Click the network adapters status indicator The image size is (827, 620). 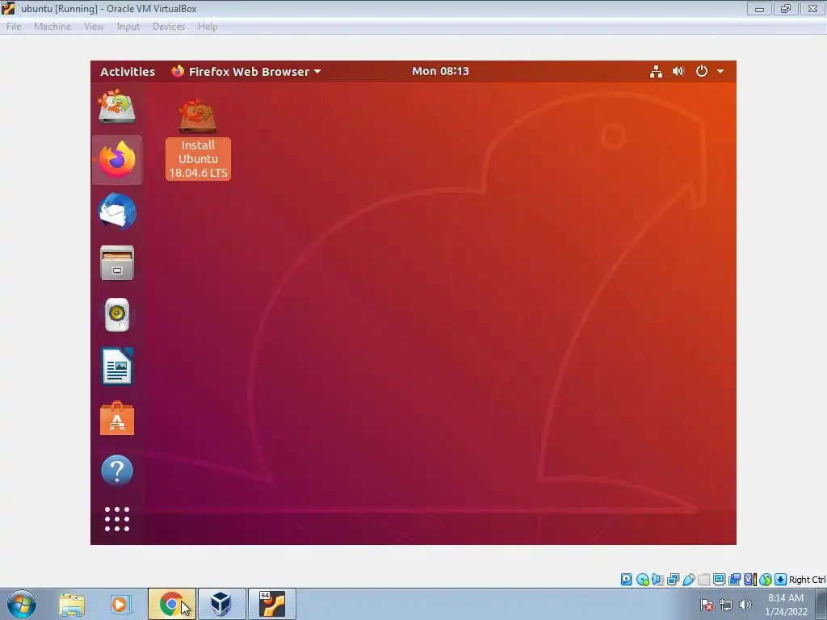(673, 580)
